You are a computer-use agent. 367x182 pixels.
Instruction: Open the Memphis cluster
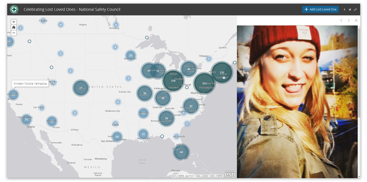(x=143, y=113)
